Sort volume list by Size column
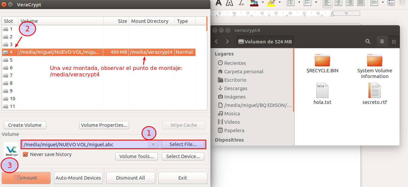 (x=116, y=21)
